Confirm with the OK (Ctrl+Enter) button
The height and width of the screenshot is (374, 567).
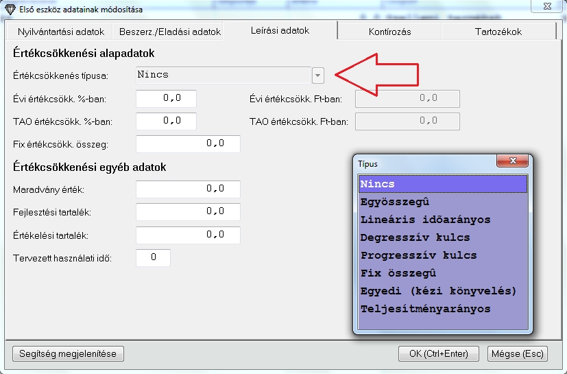point(437,353)
